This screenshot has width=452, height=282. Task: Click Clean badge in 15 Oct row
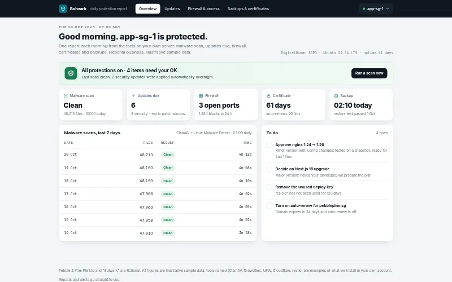(168, 220)
